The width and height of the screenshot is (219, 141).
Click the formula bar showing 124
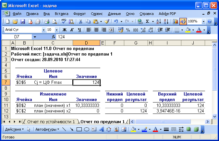137,37
